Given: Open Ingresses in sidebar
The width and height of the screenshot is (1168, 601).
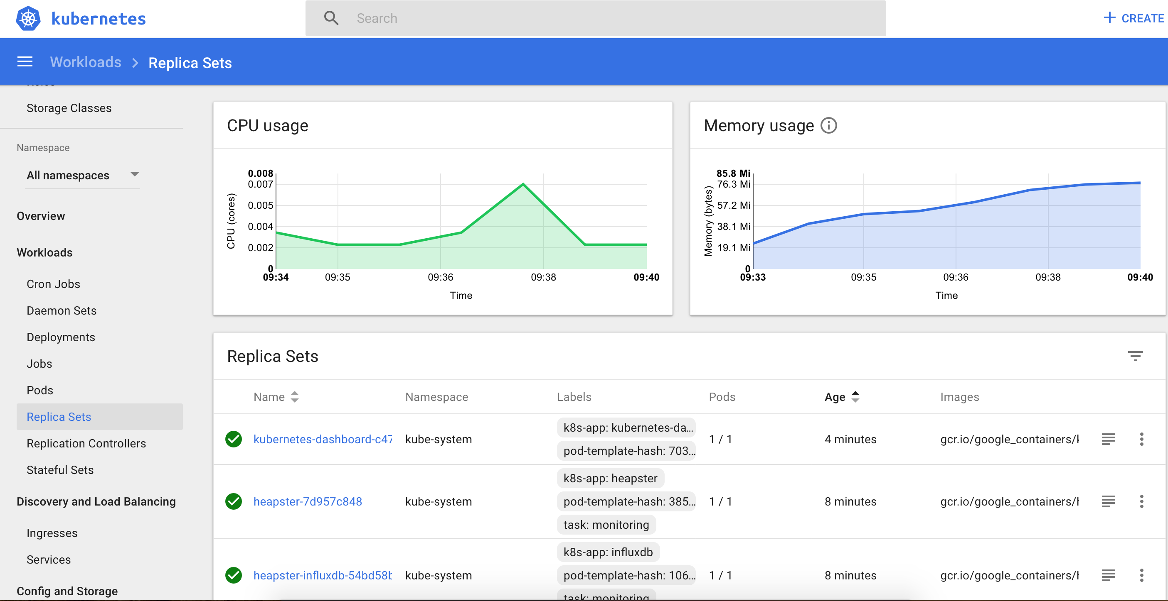Looking at the screenshot, I should pyautogui.click(x=52, y=533).
